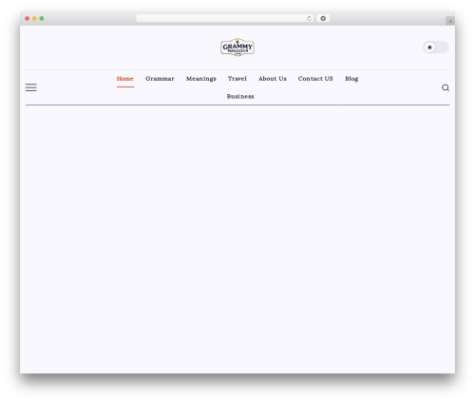Image resolution: width=475 pixels, height=402 pixels.
Task: Close the browser window with red button
Action: click(x=28, y=18)
